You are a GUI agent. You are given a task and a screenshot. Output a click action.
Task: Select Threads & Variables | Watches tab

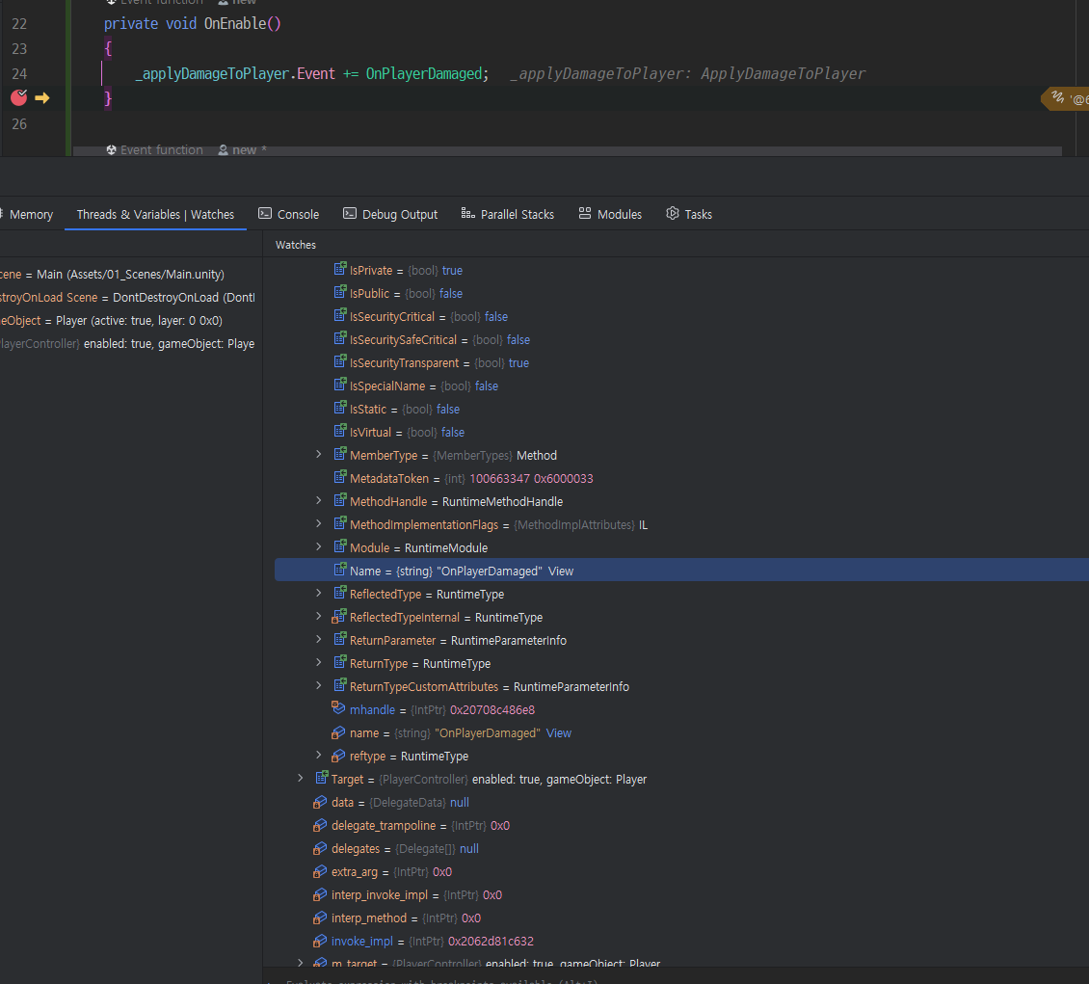point(155,215)
